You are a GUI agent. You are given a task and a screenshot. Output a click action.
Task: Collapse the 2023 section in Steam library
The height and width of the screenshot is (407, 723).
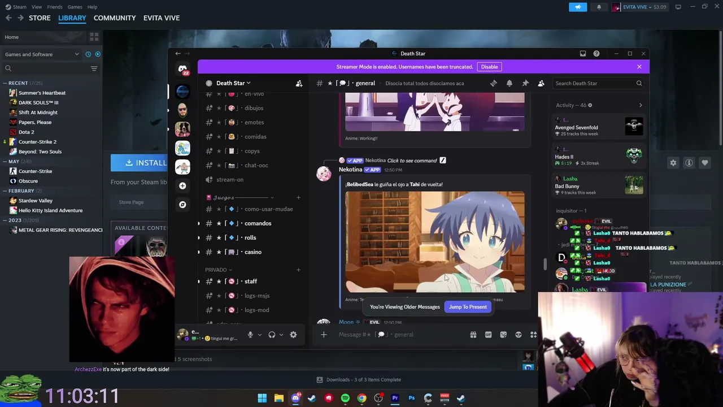5,220
